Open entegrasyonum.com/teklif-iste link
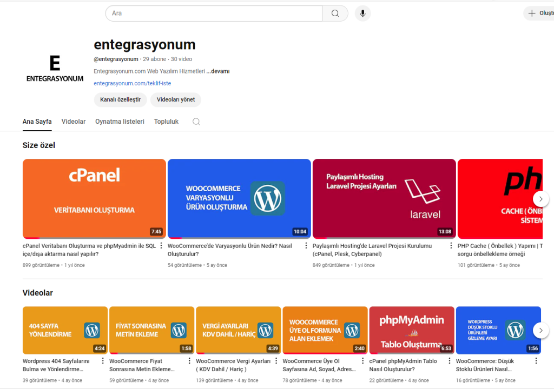This screenshot has height=389, width=554. tap(133, 83)
